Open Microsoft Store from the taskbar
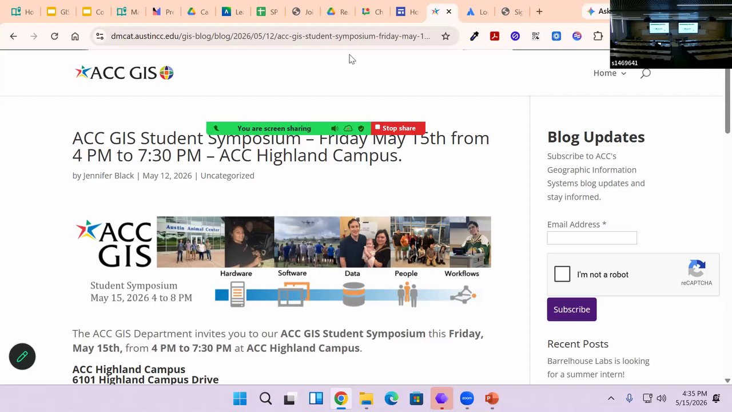Image resolution: width=732 pixels, height=412 pixels. [x=416, y=398]
